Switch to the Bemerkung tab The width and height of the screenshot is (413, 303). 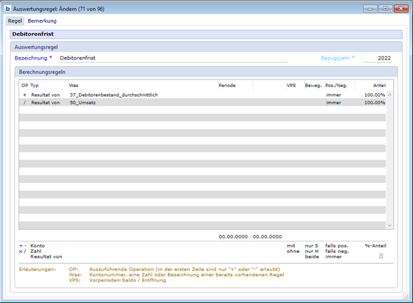point(42,21)
